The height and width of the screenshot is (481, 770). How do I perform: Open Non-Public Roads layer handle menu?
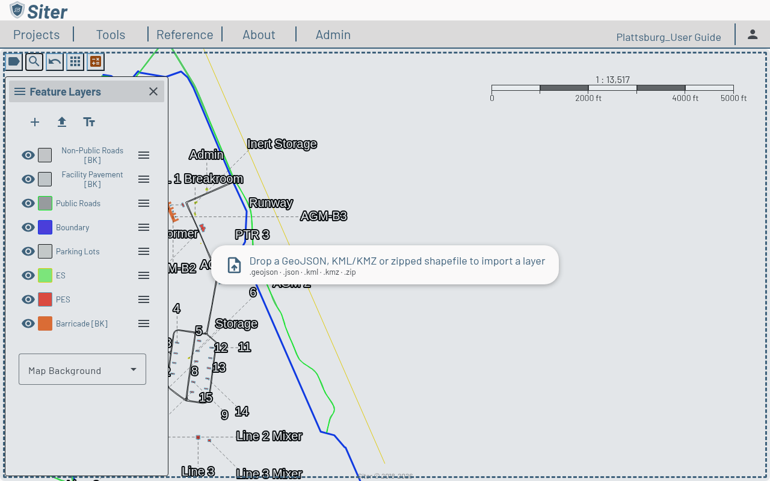(144, 155)
